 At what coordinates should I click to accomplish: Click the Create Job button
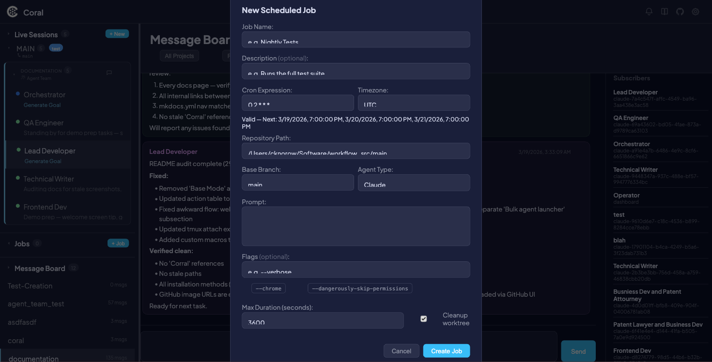[446, 350]
